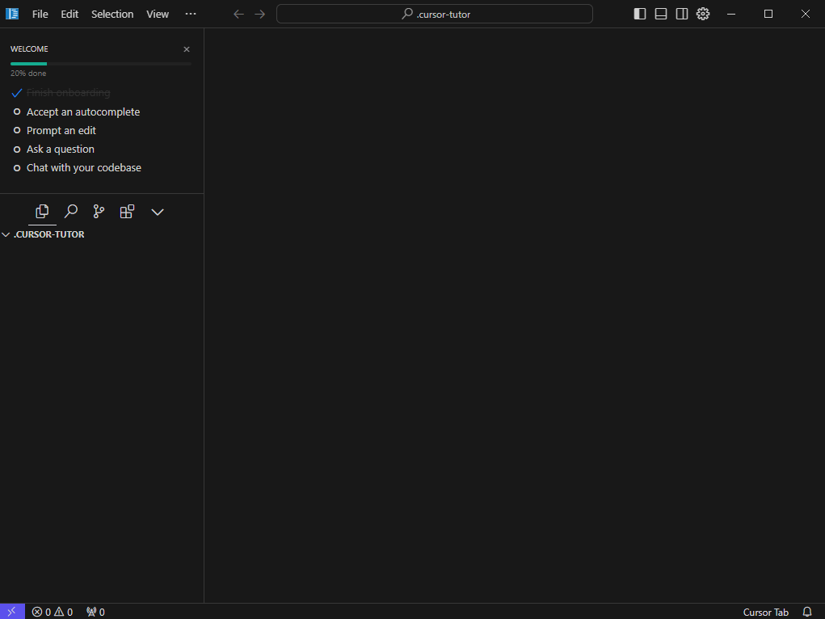The height and width of the screenshot is (619, 825).
Task: Toggle the primary sidebar layout icon
Action: coord(640,15)
